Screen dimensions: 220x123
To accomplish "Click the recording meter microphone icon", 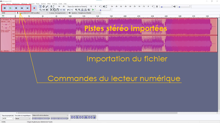I will (51, 7).
